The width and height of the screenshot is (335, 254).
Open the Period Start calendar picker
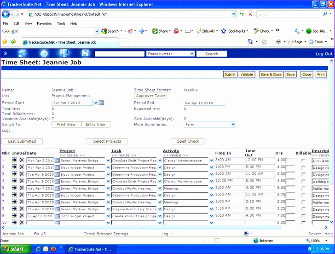point(101,103)
